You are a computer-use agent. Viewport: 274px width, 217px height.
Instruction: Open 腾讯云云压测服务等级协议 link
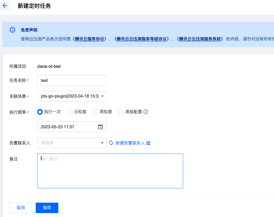click(x=141, y=39)
